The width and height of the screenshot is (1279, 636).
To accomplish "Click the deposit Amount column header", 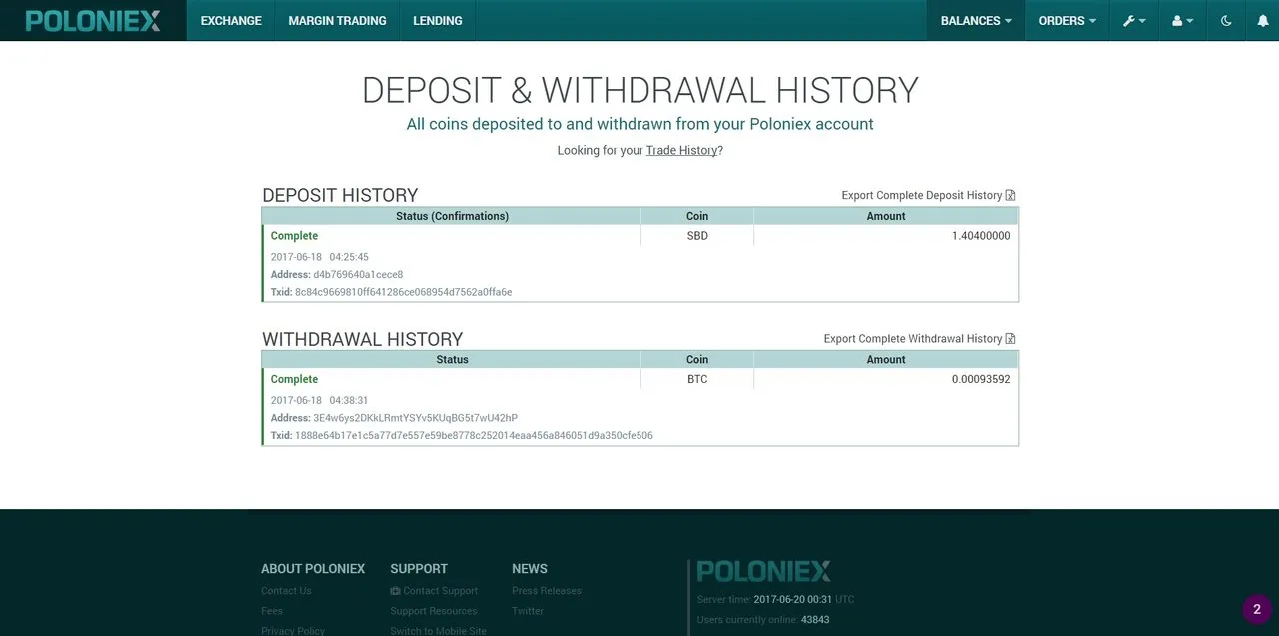I will (886, 216).
